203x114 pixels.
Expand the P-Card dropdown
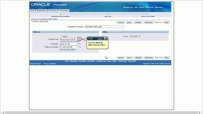135,36
